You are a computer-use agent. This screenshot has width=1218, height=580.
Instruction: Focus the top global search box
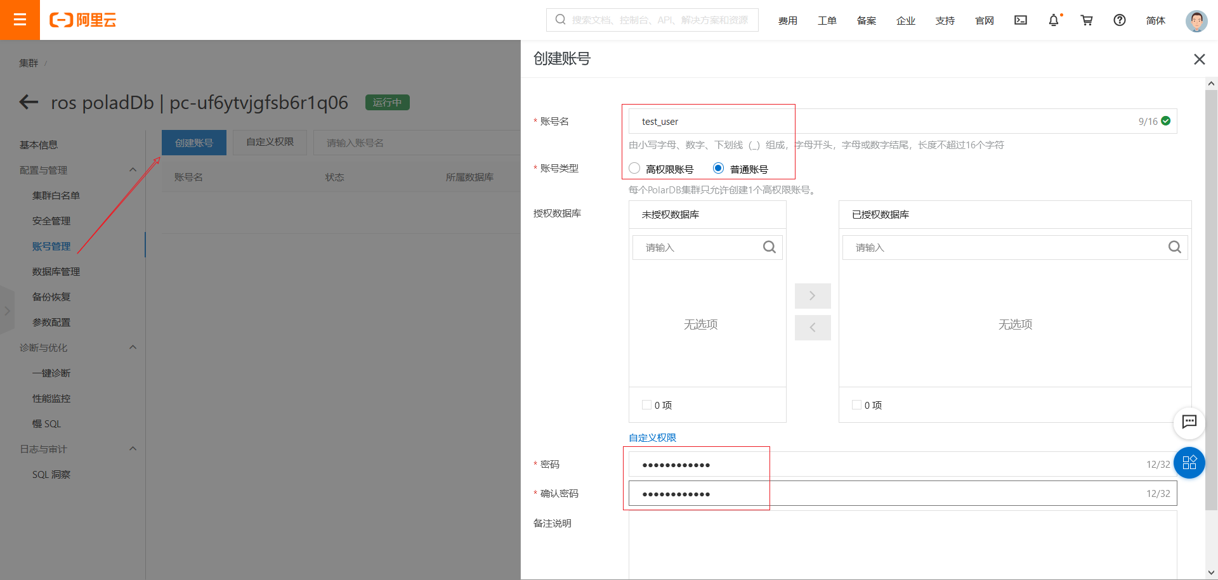click(652, 20)
